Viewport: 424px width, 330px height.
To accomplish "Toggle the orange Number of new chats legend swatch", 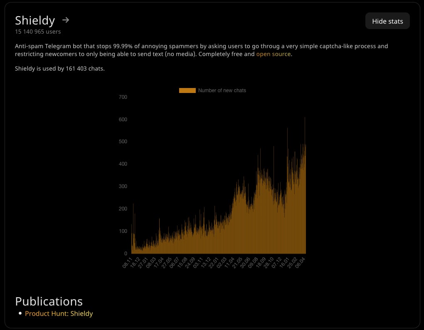I will 187,90.
